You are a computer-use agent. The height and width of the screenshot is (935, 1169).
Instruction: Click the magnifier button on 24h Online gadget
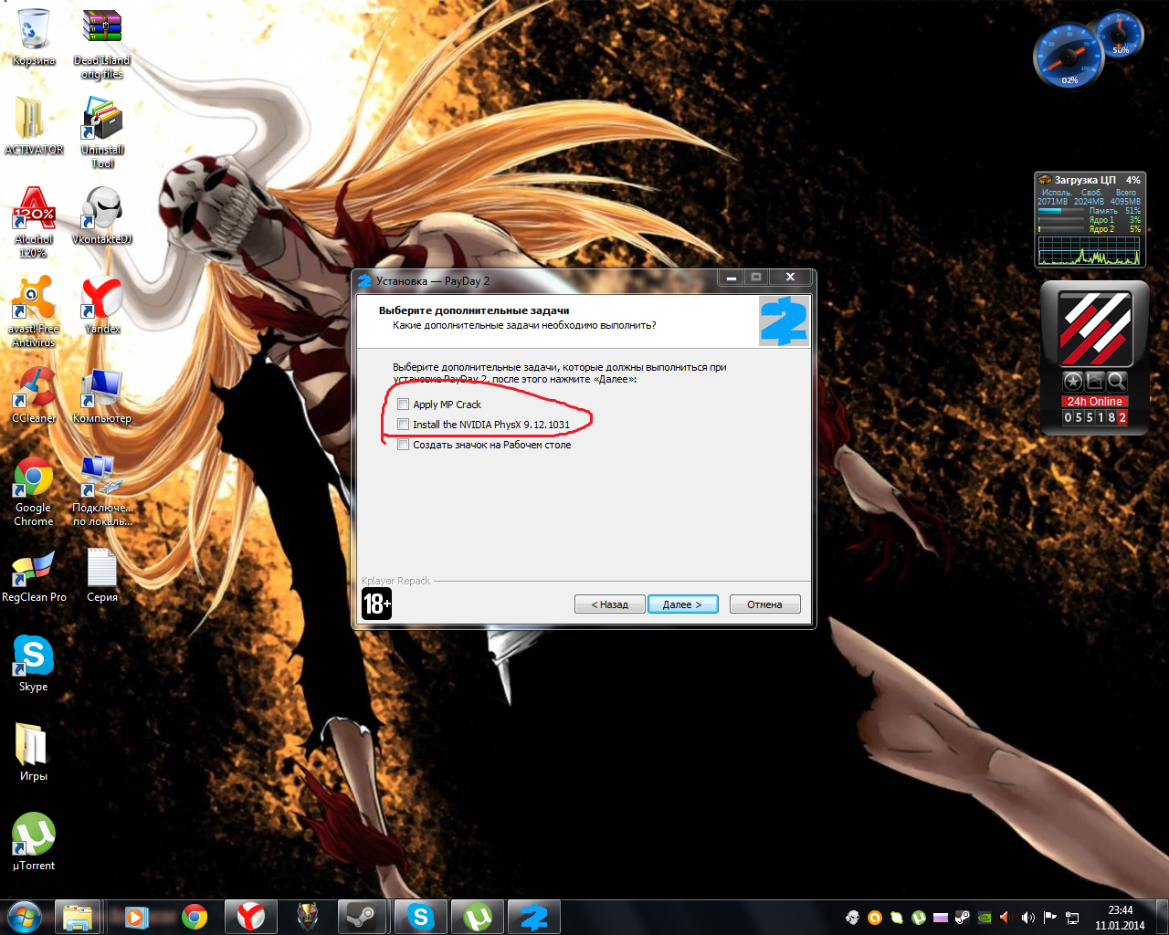coord(1116,382)
